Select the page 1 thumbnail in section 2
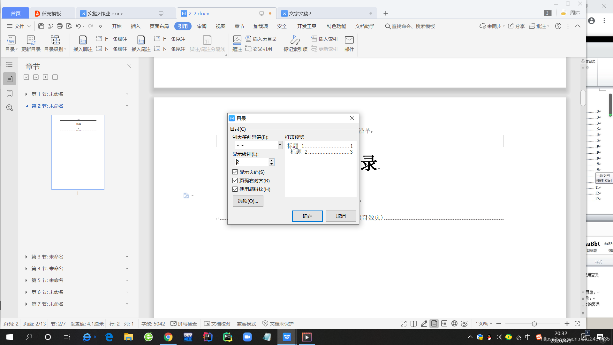Image resolution: width=613 pixels, height=345 pixels. click(78, 152)
